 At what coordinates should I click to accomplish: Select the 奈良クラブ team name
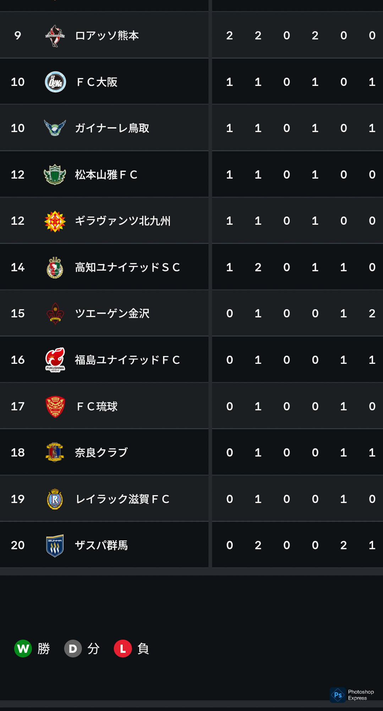[x=102, y=453]
